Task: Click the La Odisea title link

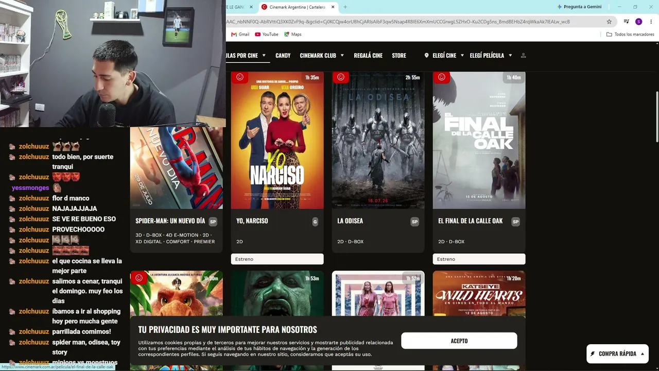Action: [x=350, y=221]
